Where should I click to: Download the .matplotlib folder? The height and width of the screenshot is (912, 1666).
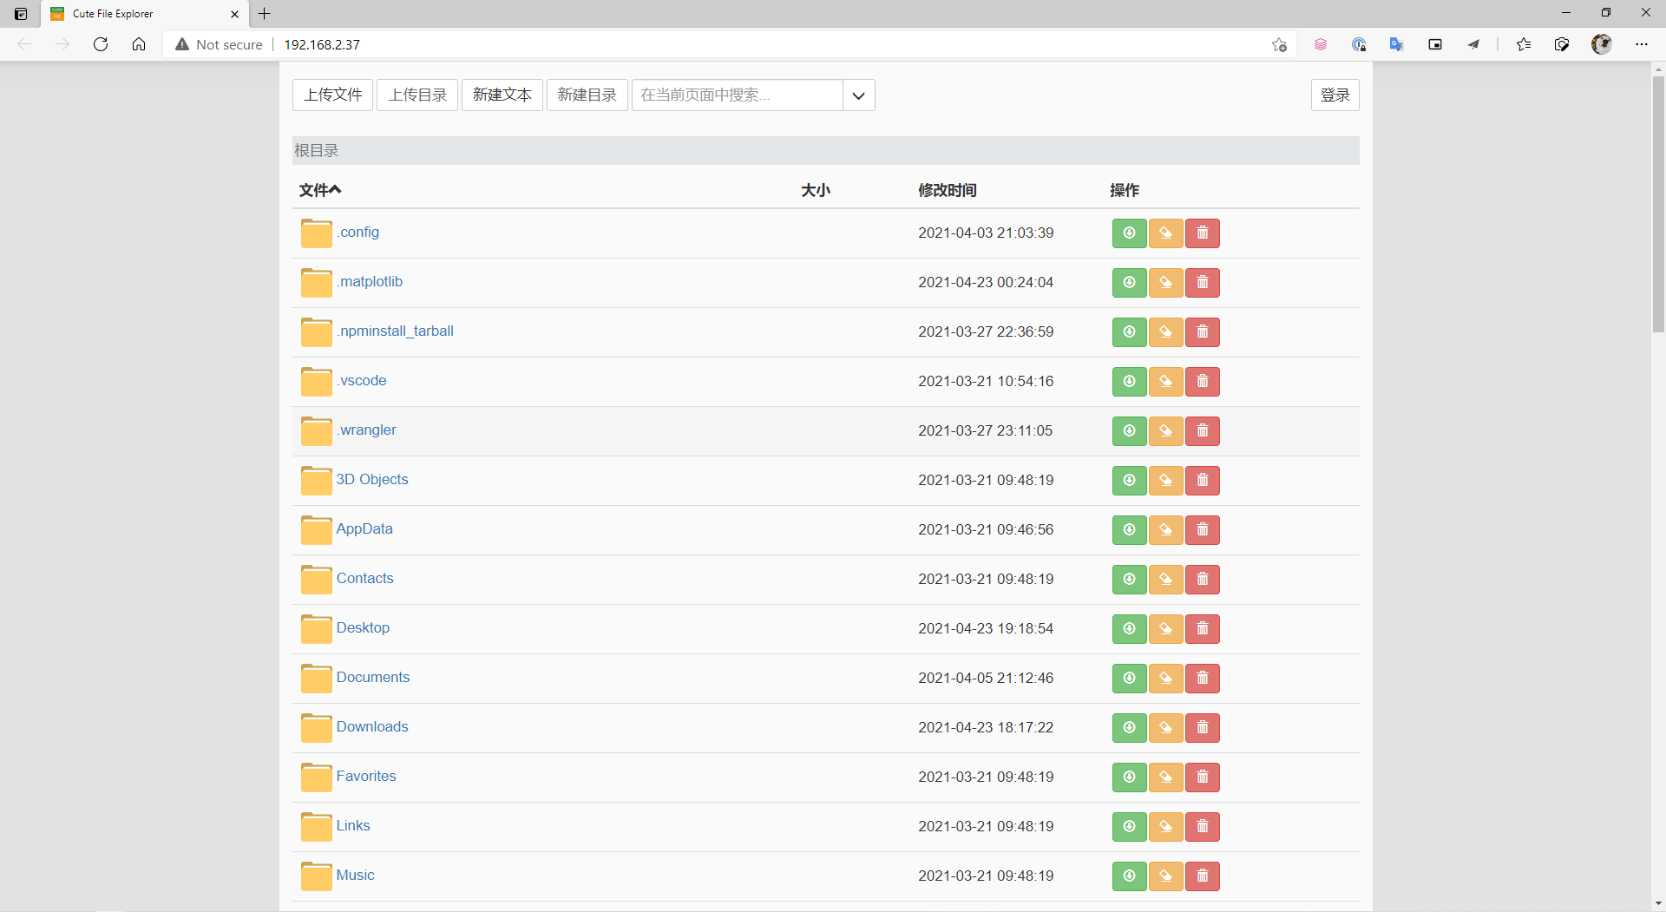1129,282
